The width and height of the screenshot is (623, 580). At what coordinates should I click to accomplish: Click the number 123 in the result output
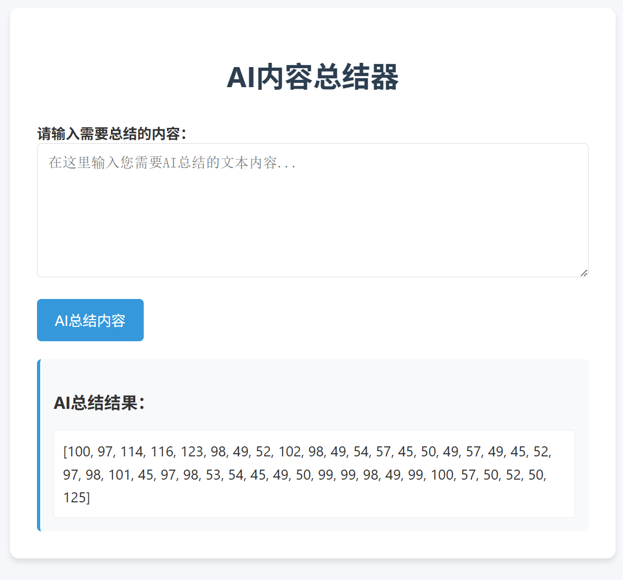[192, 452]
